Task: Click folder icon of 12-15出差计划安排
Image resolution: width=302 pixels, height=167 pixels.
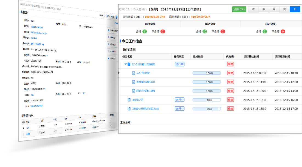Action: 129,64
